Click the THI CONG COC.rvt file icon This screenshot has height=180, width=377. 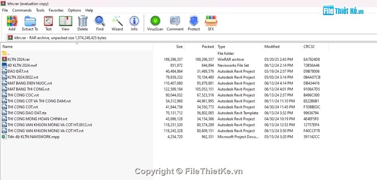[4, 95]
